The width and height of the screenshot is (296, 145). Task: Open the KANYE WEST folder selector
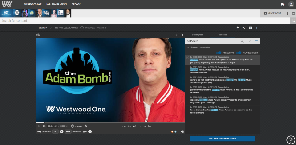click(x=272, y=13)
